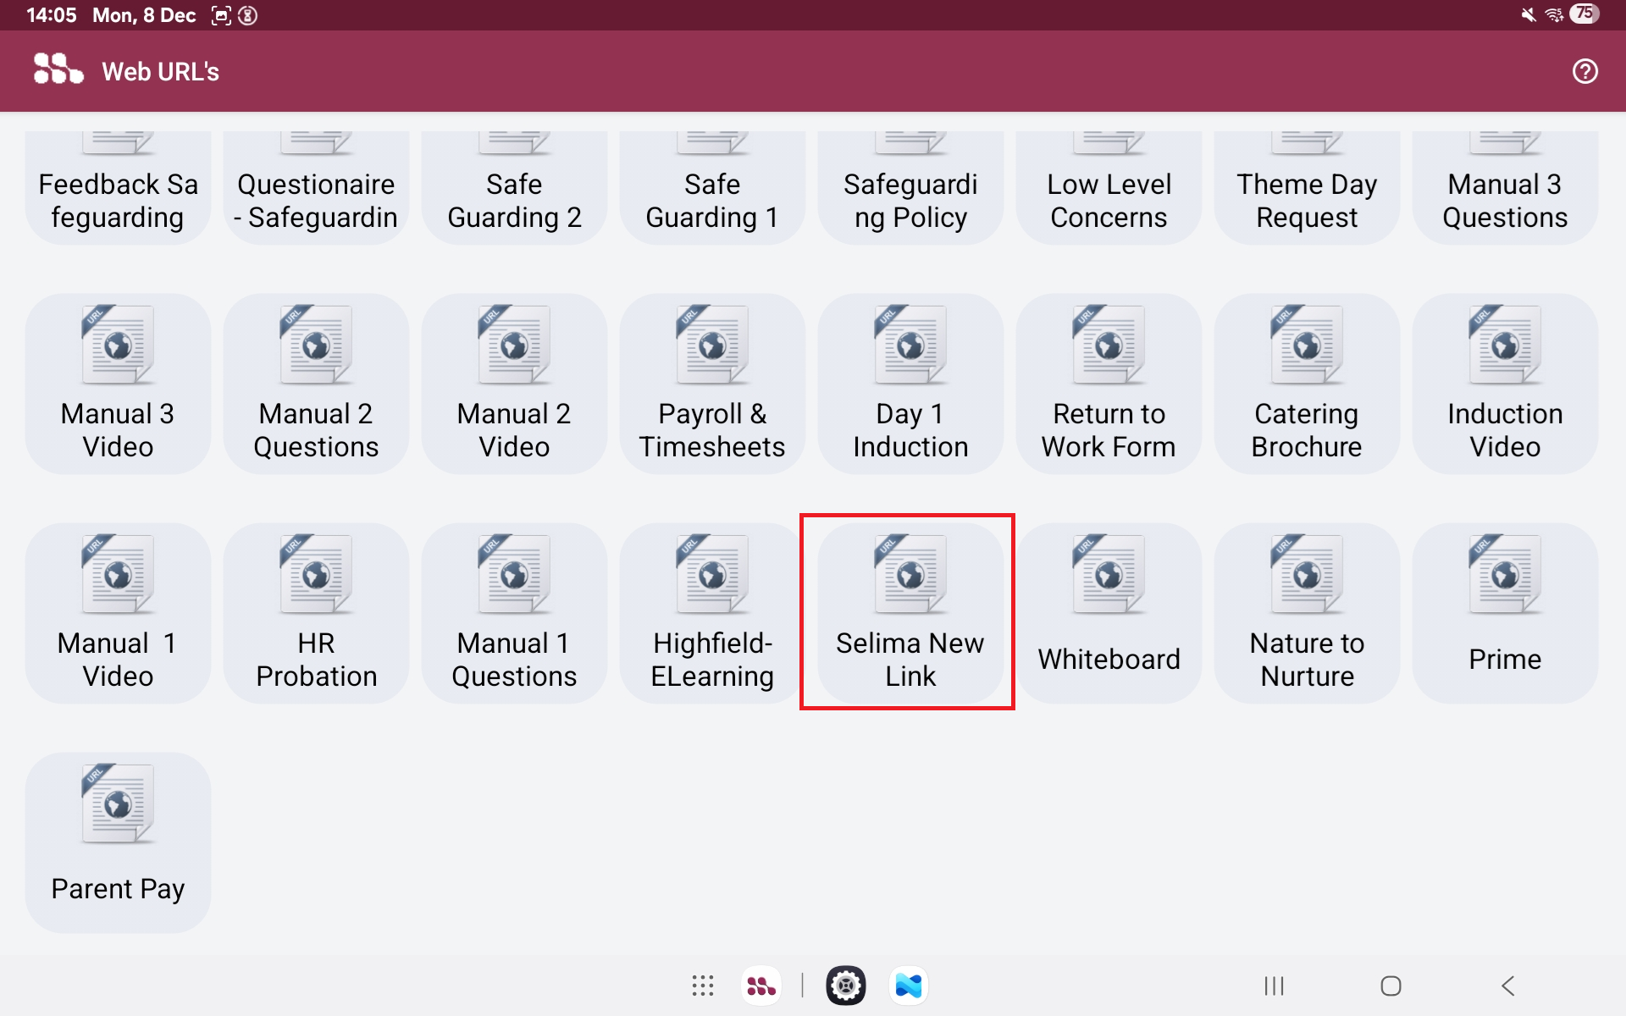Image resolution: width=1626 pixels, height=1016 pixels.
Task: Open the Selima New Link shortcut
Action: pyautogui.click(x=910, y=612)
